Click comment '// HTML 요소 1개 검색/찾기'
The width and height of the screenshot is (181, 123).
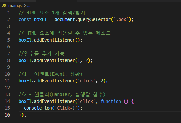point(52,13)
